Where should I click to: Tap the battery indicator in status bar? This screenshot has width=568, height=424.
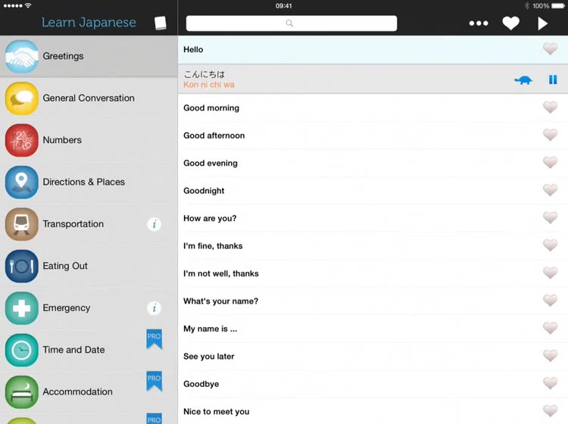[x=557, y=6]
